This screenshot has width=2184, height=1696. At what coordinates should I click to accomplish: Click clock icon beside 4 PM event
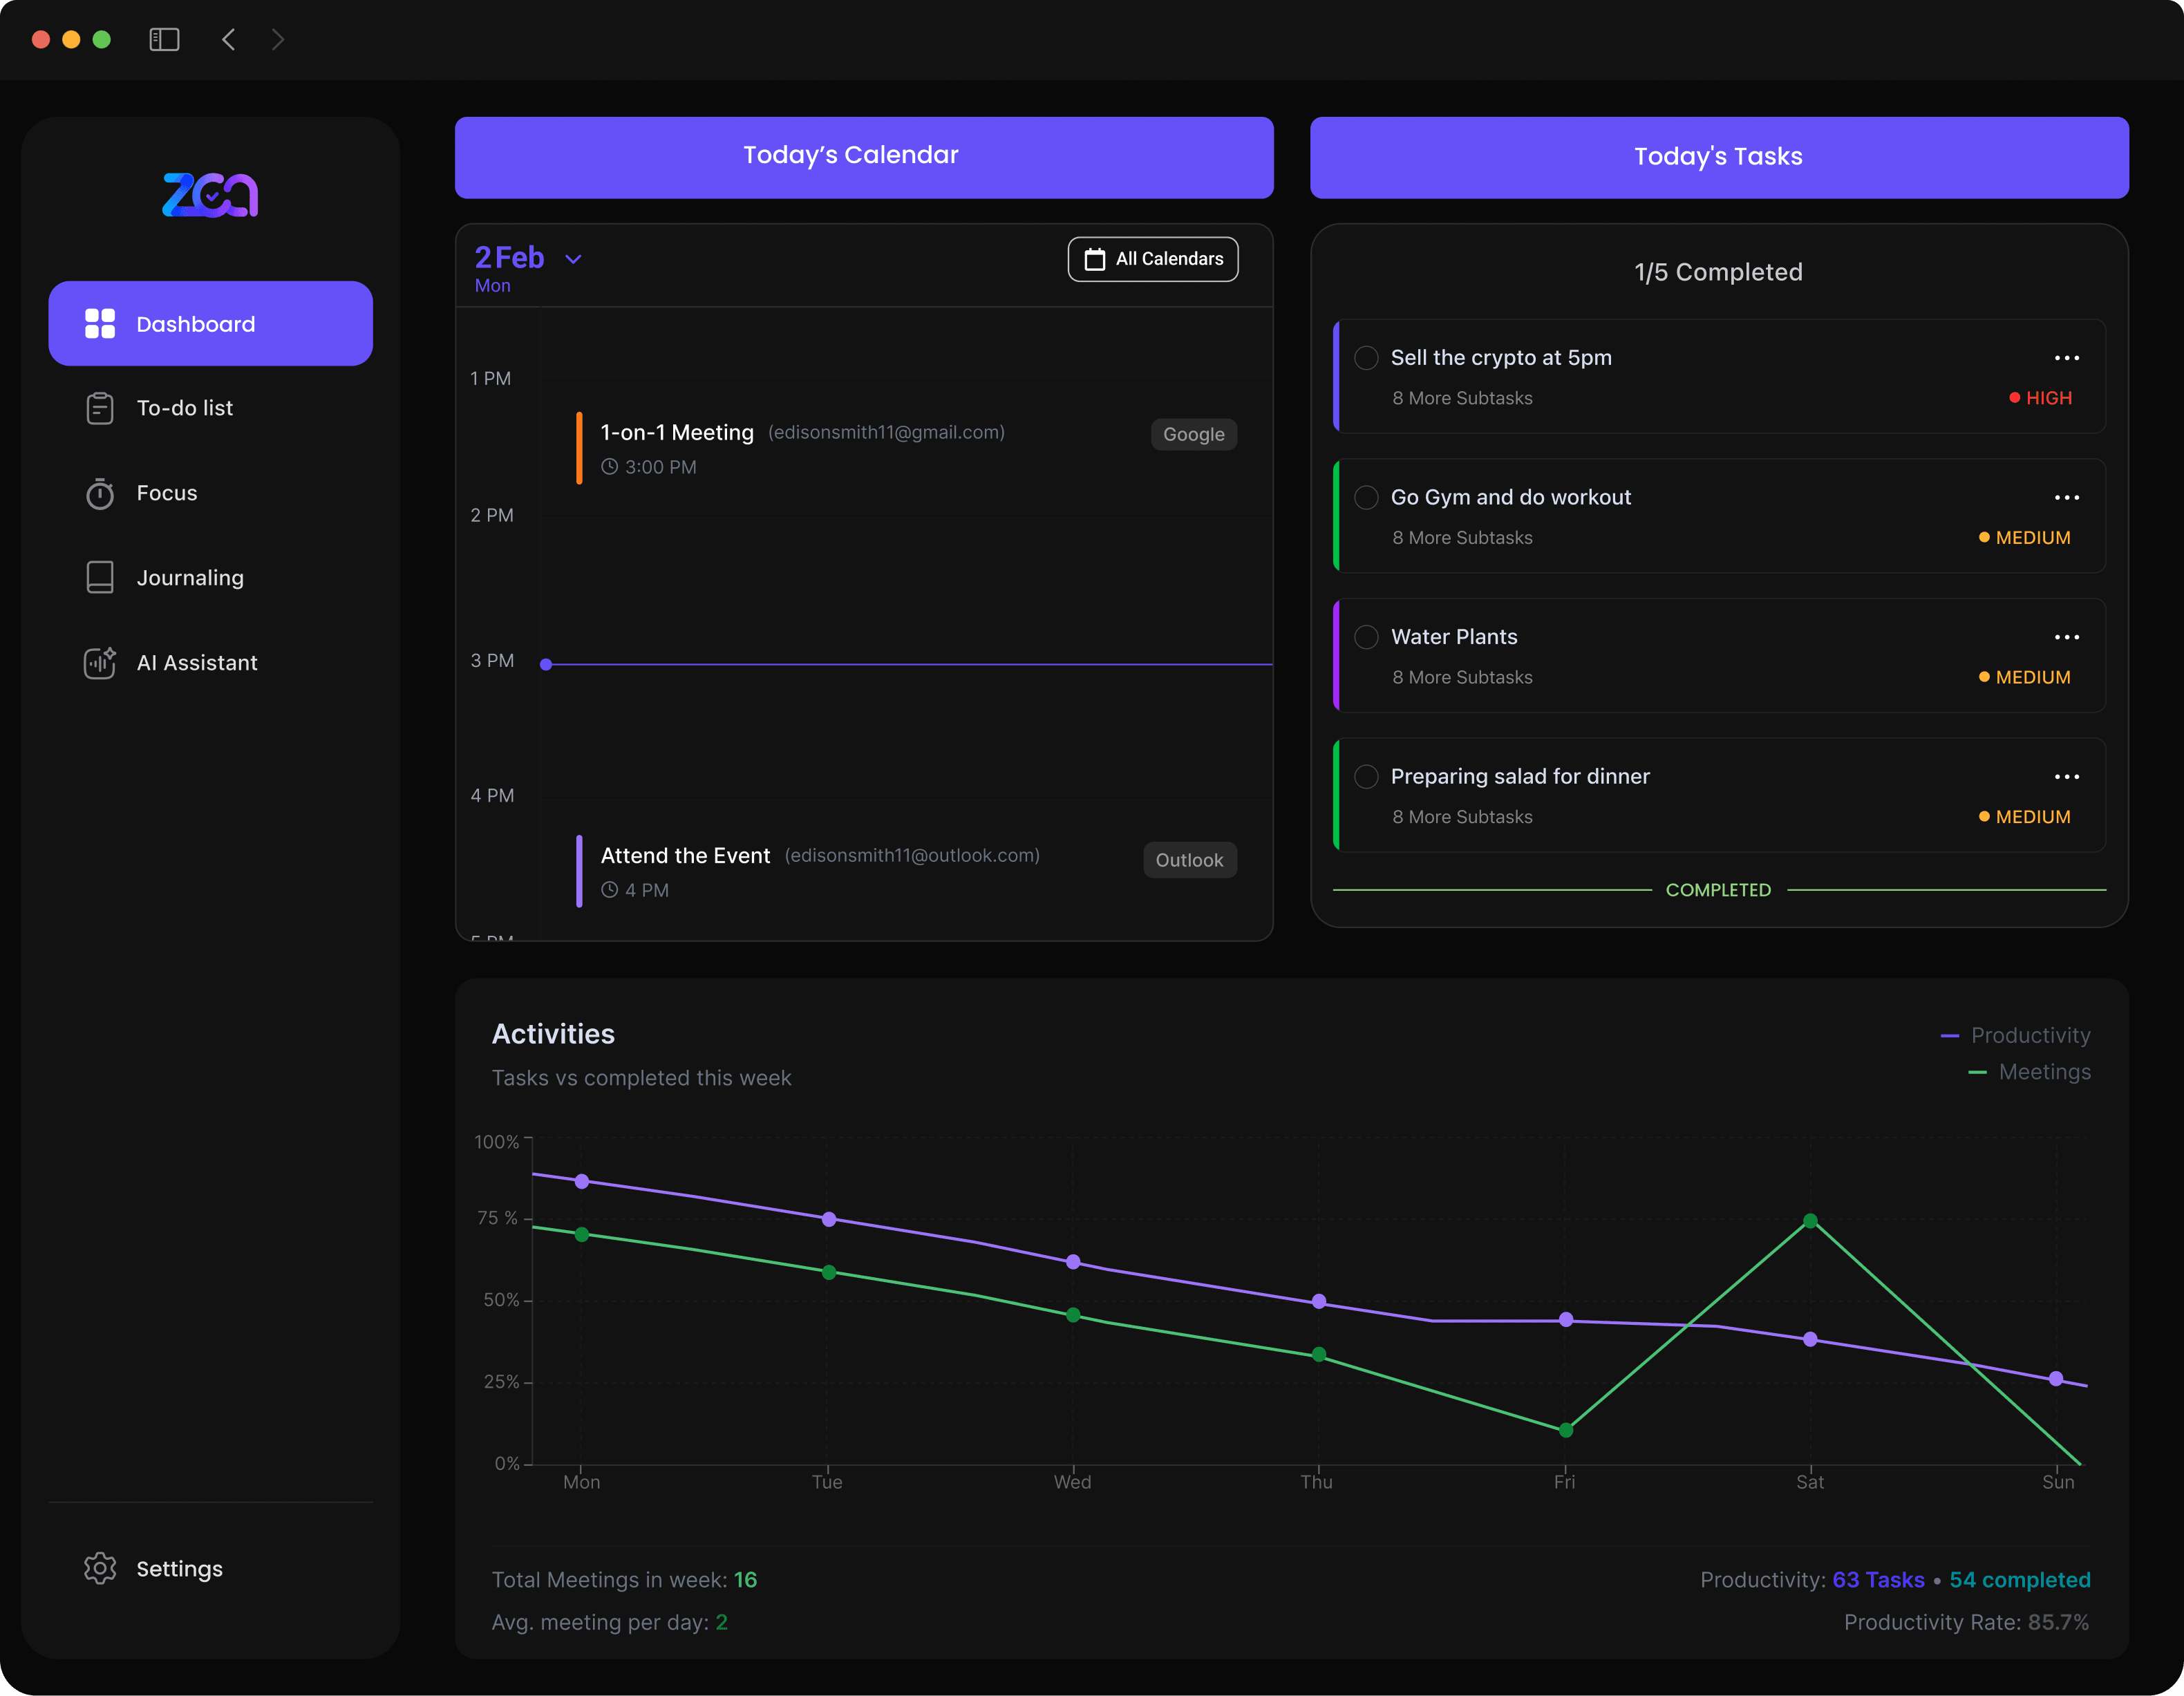pos(609,890)
